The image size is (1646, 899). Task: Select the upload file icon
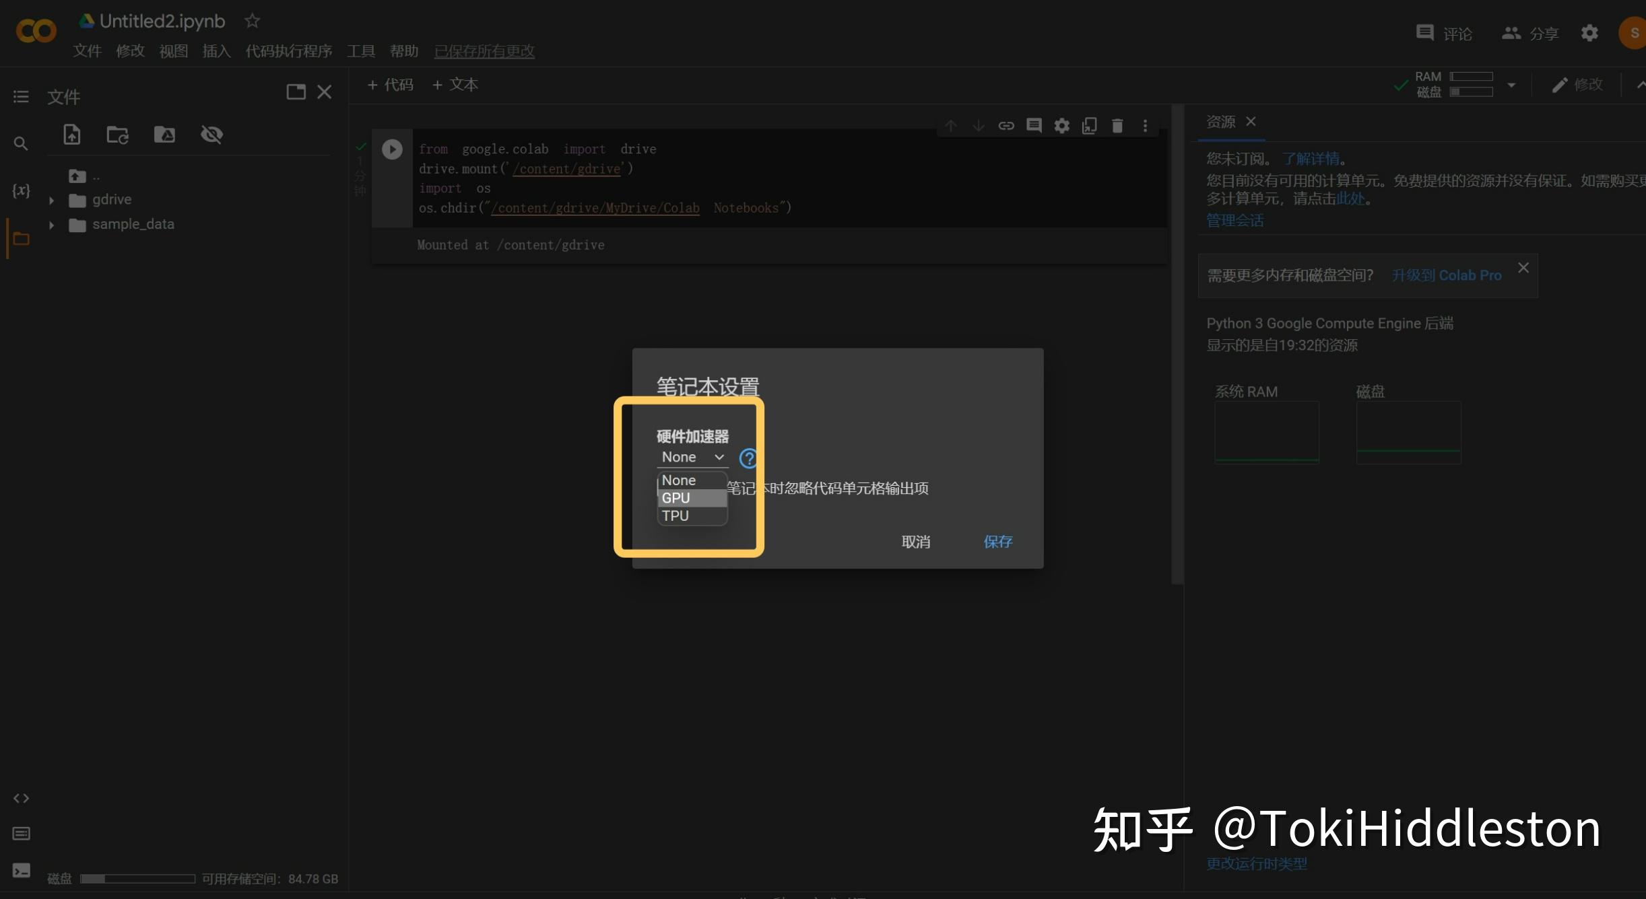71,135
